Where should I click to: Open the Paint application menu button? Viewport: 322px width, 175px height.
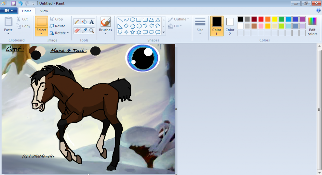click(x=9, y=11)
